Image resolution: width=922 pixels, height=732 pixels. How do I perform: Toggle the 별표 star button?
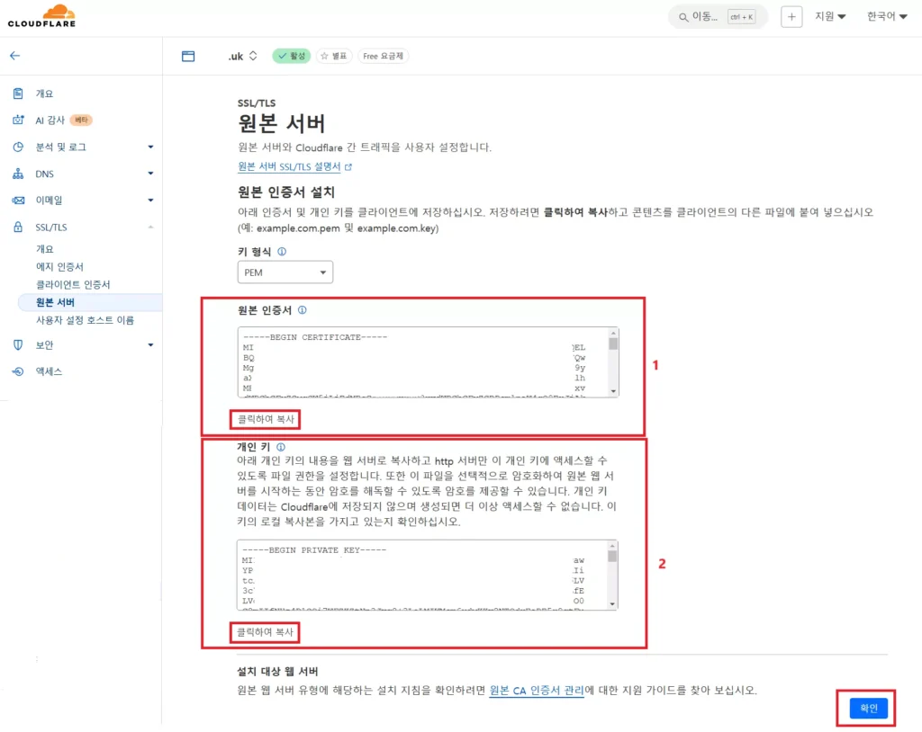click(x=333, y=56)
